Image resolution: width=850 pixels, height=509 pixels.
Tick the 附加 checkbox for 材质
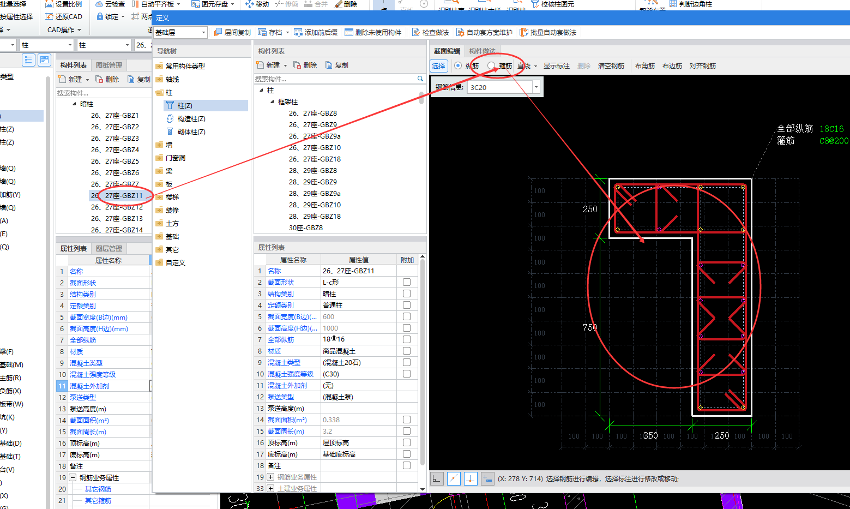[407, 351]
